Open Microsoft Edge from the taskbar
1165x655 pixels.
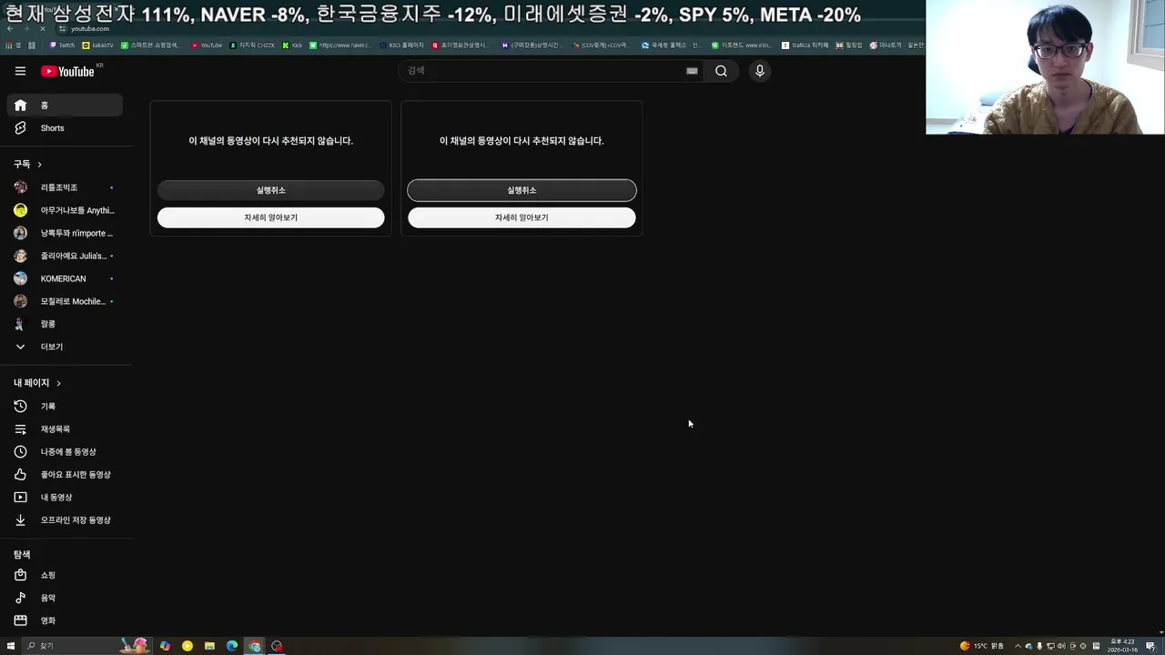click(232, 646)
